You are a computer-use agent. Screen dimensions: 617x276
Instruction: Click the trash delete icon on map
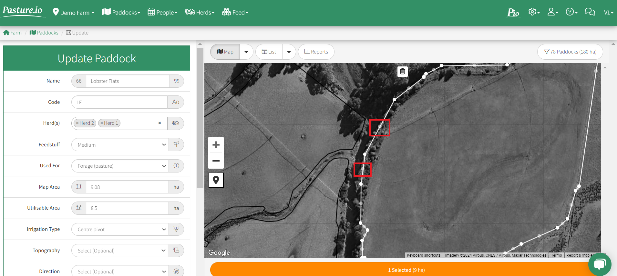coord(402,71)
